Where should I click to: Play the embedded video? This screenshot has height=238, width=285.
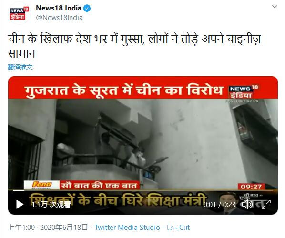20,204
